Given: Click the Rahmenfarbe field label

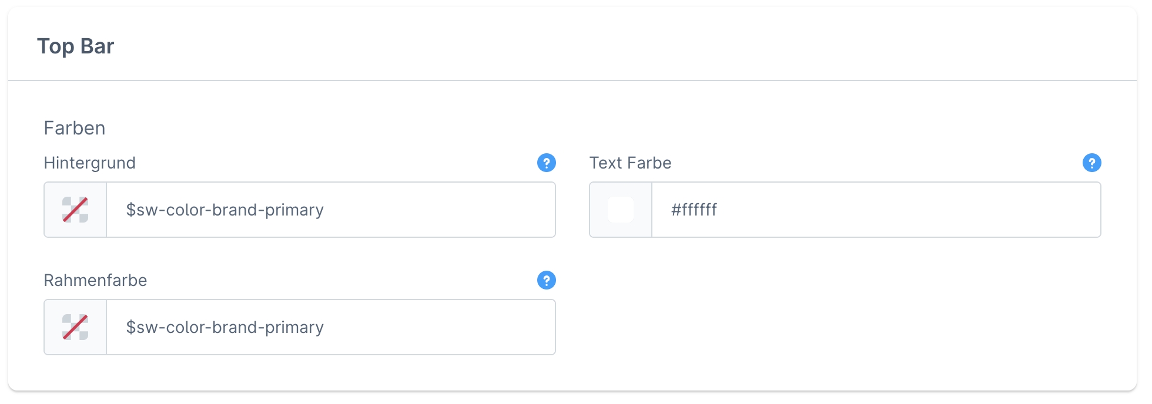Looking at the screenshot, I should click(x=95, y=280).
